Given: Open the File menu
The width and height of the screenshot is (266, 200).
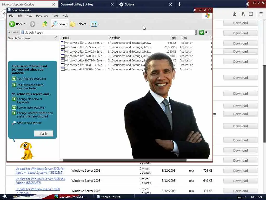Looking at the screenshot, I should coord(11,16).
